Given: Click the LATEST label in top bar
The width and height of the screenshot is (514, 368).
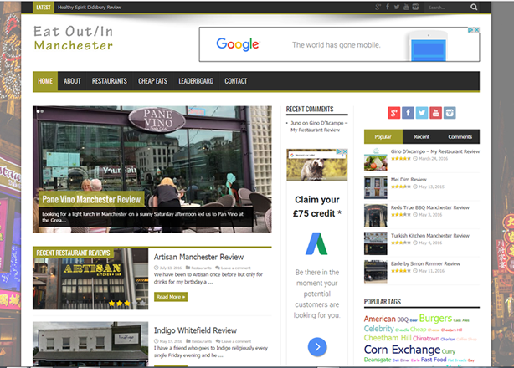Looking at the screenshot, I should pyautogui.click(x=44, y=8).
